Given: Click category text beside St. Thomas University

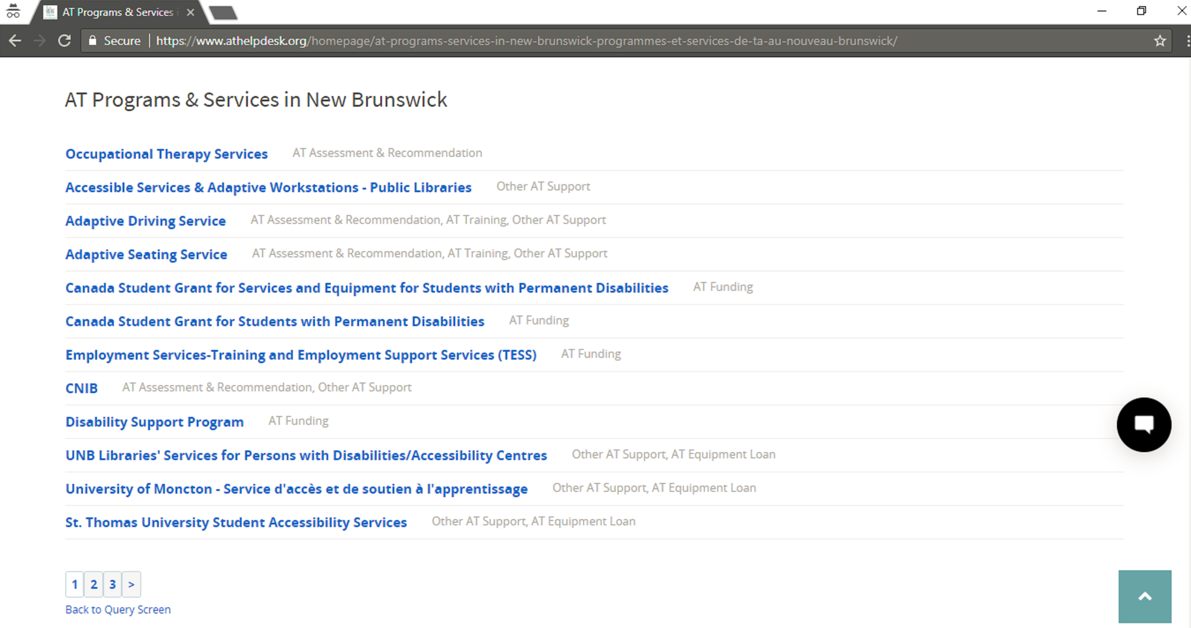Looking at the screenshot, I should coord(534,521).
